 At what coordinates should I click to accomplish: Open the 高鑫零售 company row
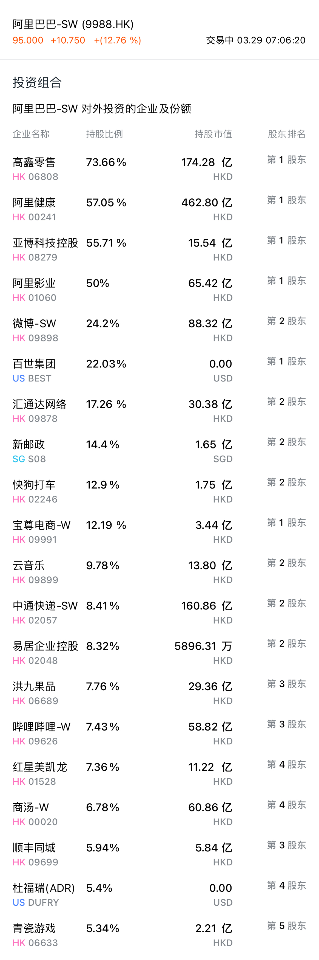pyautogui.click(x=159, y=169)
